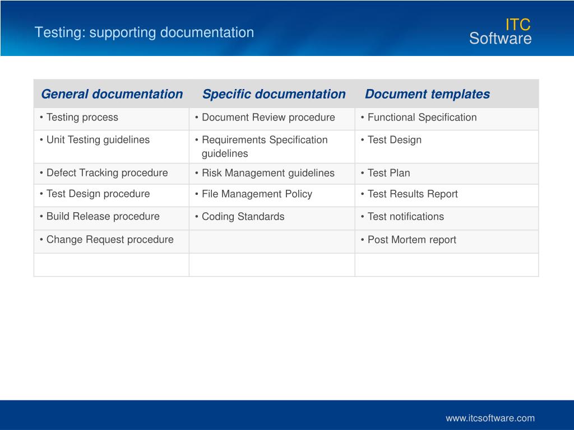This screenshot has height=430, width=574.
Task: Click the 'Unit Testing guidelines' cell
Action: 112,147
